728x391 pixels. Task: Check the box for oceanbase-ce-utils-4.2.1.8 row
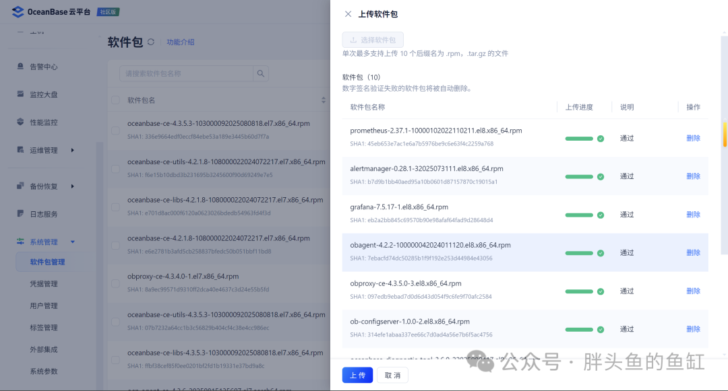click(116, 169)
